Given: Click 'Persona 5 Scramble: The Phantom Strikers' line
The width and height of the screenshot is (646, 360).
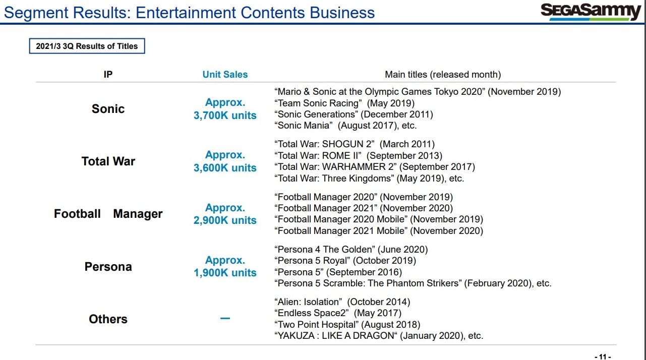Looking at the screenshot, I should coord(413,283).
